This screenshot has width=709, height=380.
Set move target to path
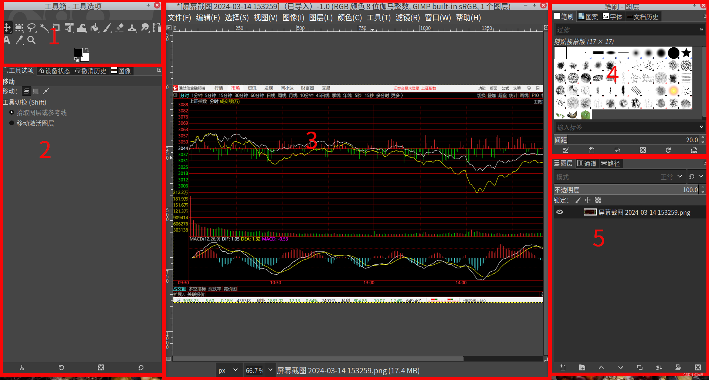tap(46, 91)
